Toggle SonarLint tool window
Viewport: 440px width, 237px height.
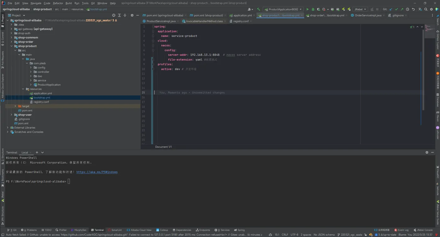coord(115,230)
